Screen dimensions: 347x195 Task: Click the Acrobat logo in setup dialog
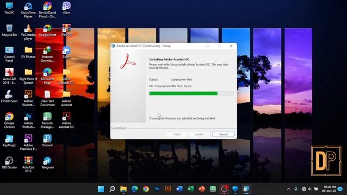128,61
